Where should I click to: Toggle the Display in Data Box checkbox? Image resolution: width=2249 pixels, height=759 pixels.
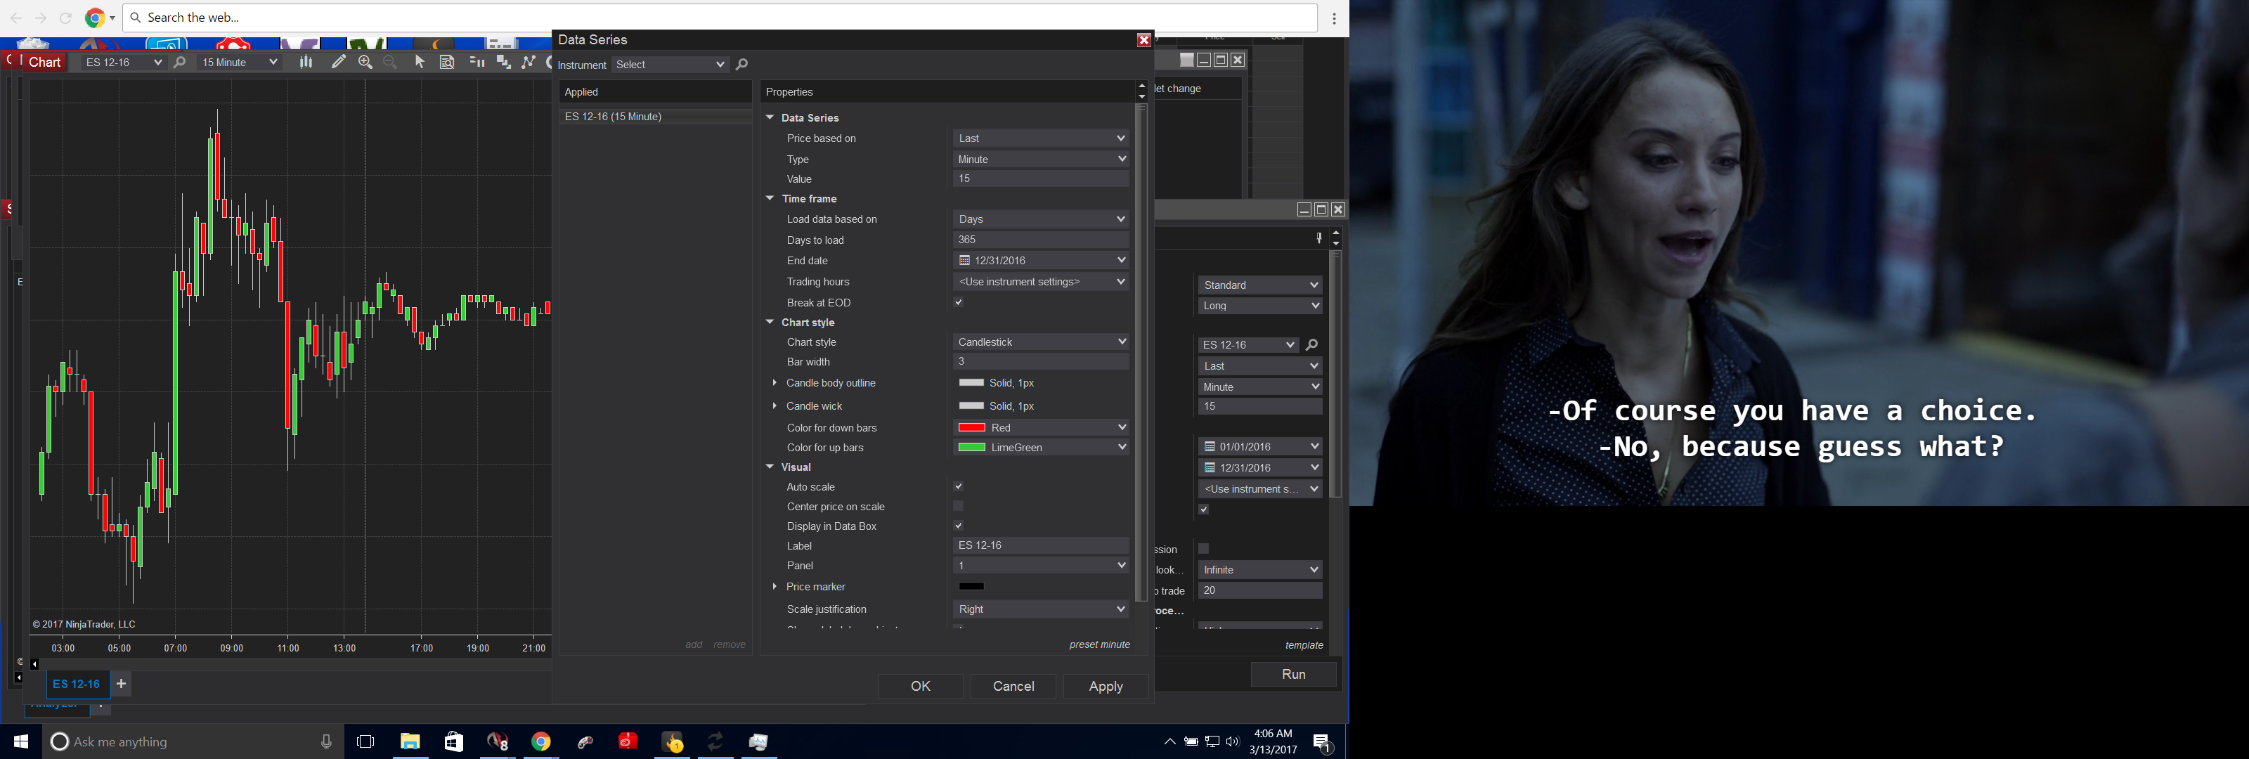959,526
